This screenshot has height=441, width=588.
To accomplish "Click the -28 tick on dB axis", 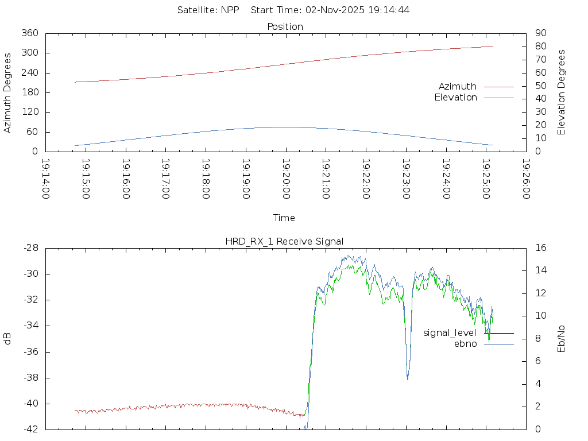I will pos(30,248).
